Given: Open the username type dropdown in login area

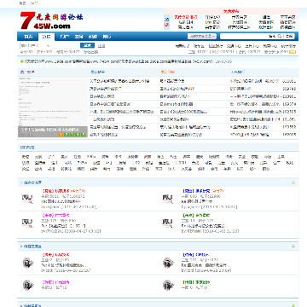Looking at the screenshot, I should click(x=35, y=45).
